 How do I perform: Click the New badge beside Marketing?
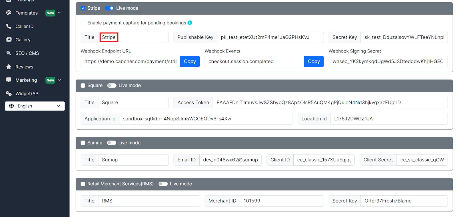50,80
